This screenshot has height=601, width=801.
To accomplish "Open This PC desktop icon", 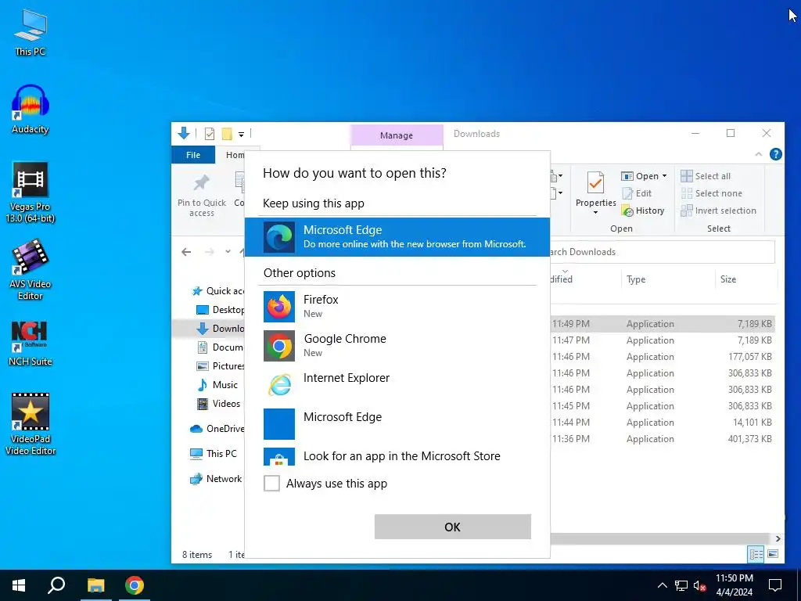I will (x=31, y=32).
